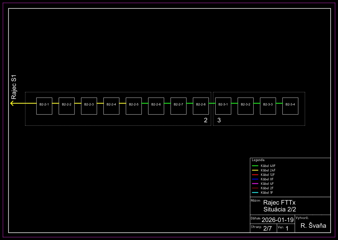Screen dimensions: 338x240
Task: Click the green Kábel 48F legend swatch
Action: pyautogui.click(x=255, y=166)
